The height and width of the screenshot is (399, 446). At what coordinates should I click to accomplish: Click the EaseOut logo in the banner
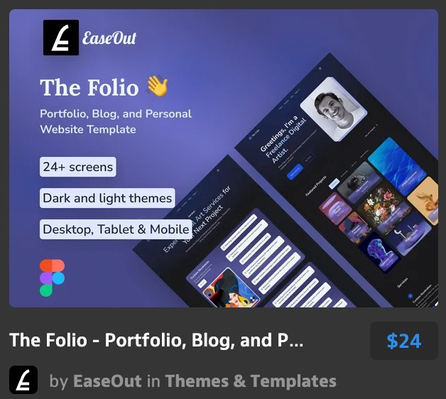click(61, 38)
